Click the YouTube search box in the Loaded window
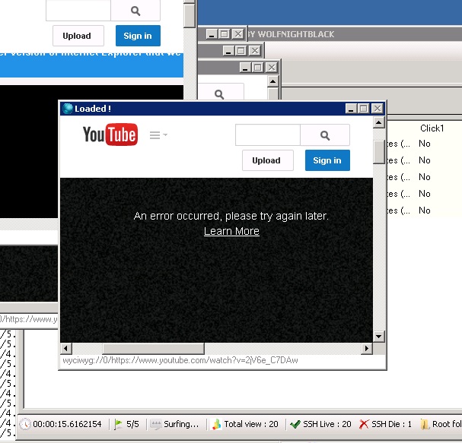 click(268, 135)
